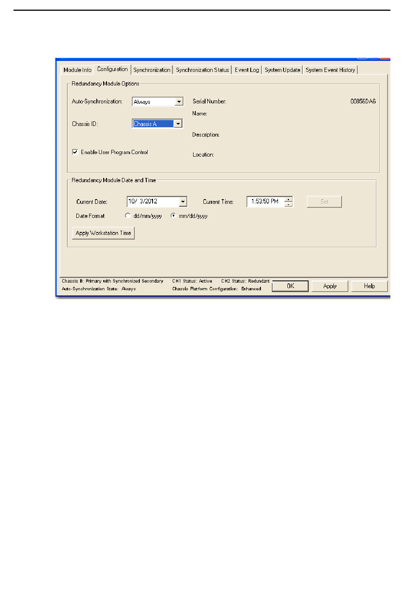
Task: Click the highlighted Chassis A value
Action: [x=145, y=124]
